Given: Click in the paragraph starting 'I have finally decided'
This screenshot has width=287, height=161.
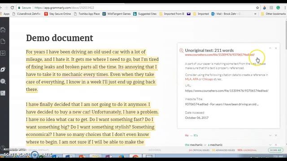Looking at the screenshot, I should [x=92, y=123].
